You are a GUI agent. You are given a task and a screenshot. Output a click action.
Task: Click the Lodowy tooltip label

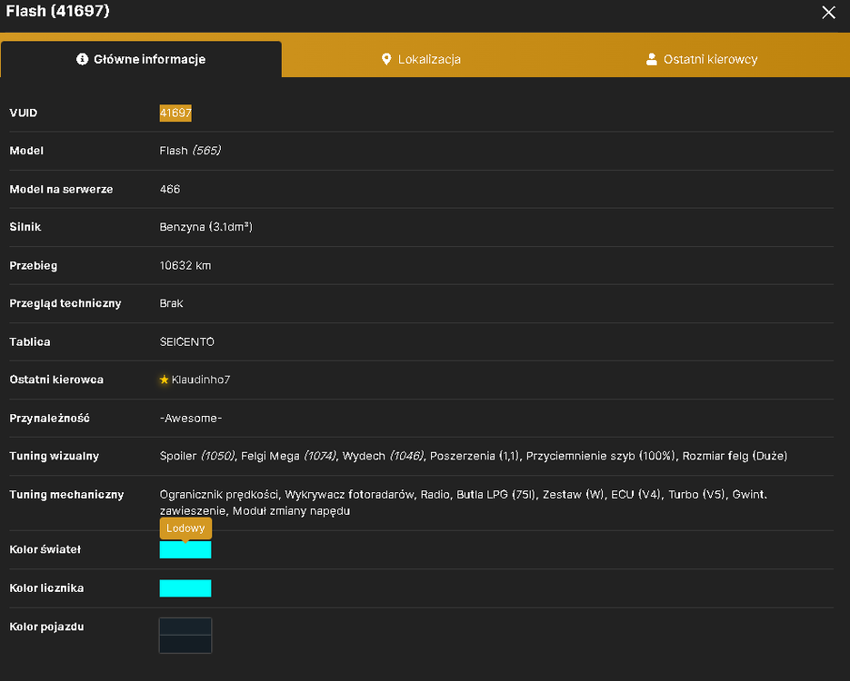(x=185, y=528)
